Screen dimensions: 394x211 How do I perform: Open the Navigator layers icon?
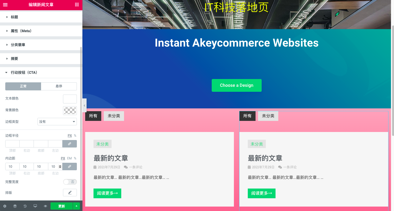[x=15, y=206]
